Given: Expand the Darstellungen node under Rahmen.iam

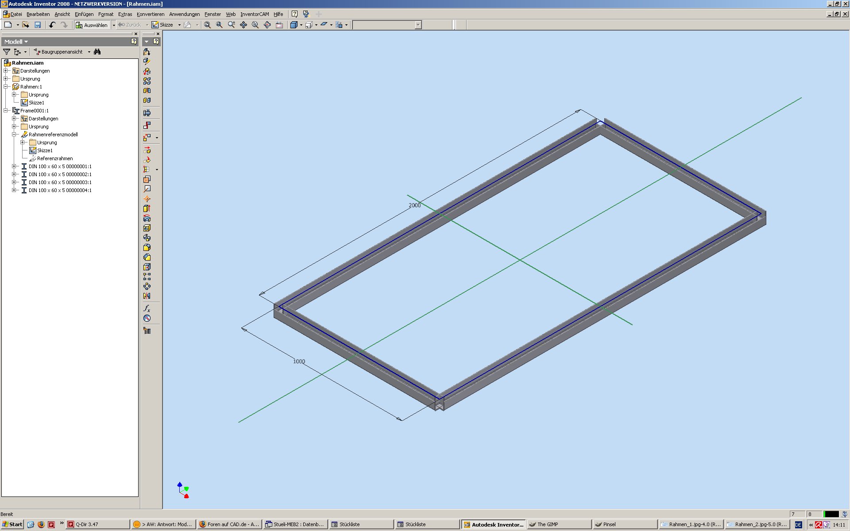Looking at the screenshot, I should click(6, 71).
